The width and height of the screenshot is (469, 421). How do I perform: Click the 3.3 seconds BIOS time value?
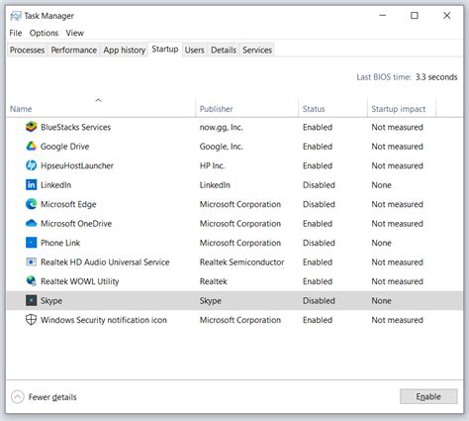tap(436, 77)
